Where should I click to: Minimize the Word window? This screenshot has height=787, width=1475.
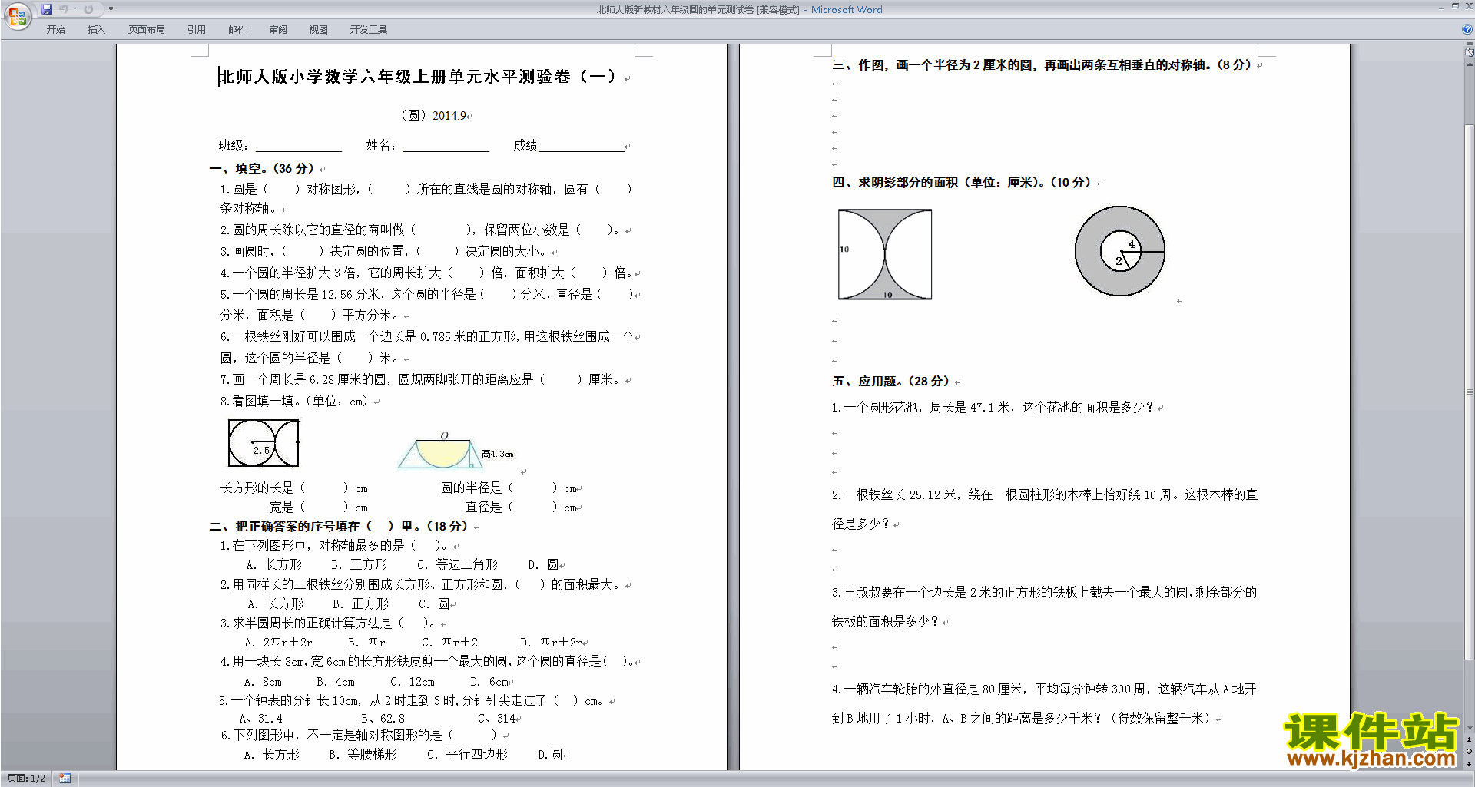(x=1441, y=7)
